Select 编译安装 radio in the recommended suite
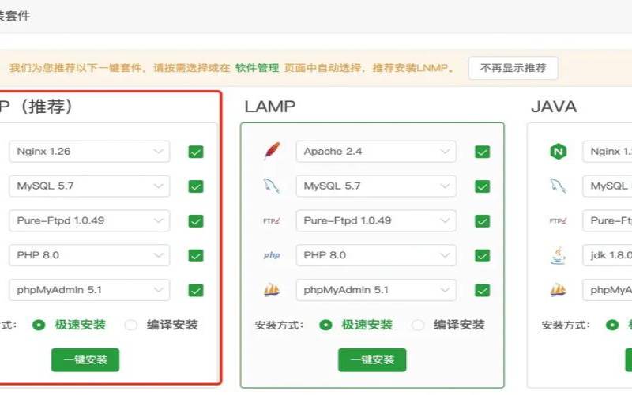This screenshot has width=632, height=395. click(x=130, y=325)
